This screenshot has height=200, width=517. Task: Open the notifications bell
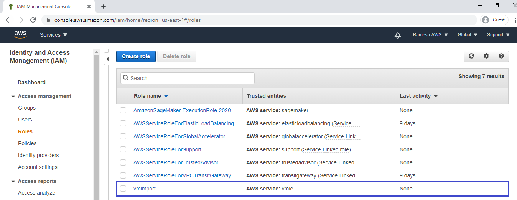[x=398, y=35]
